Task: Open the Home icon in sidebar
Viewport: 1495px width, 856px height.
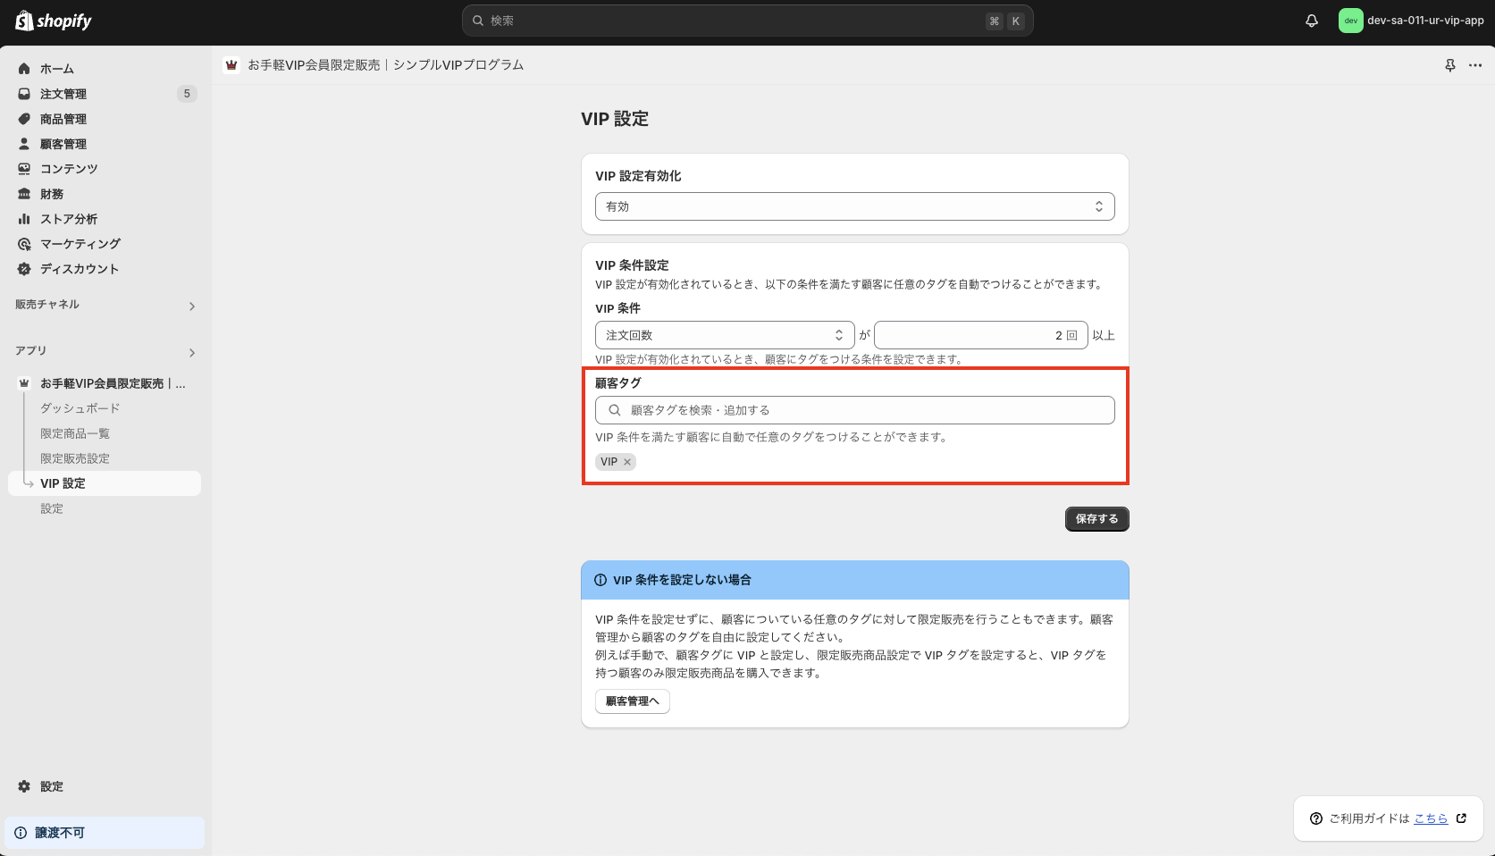Action: tap(23, 68)
